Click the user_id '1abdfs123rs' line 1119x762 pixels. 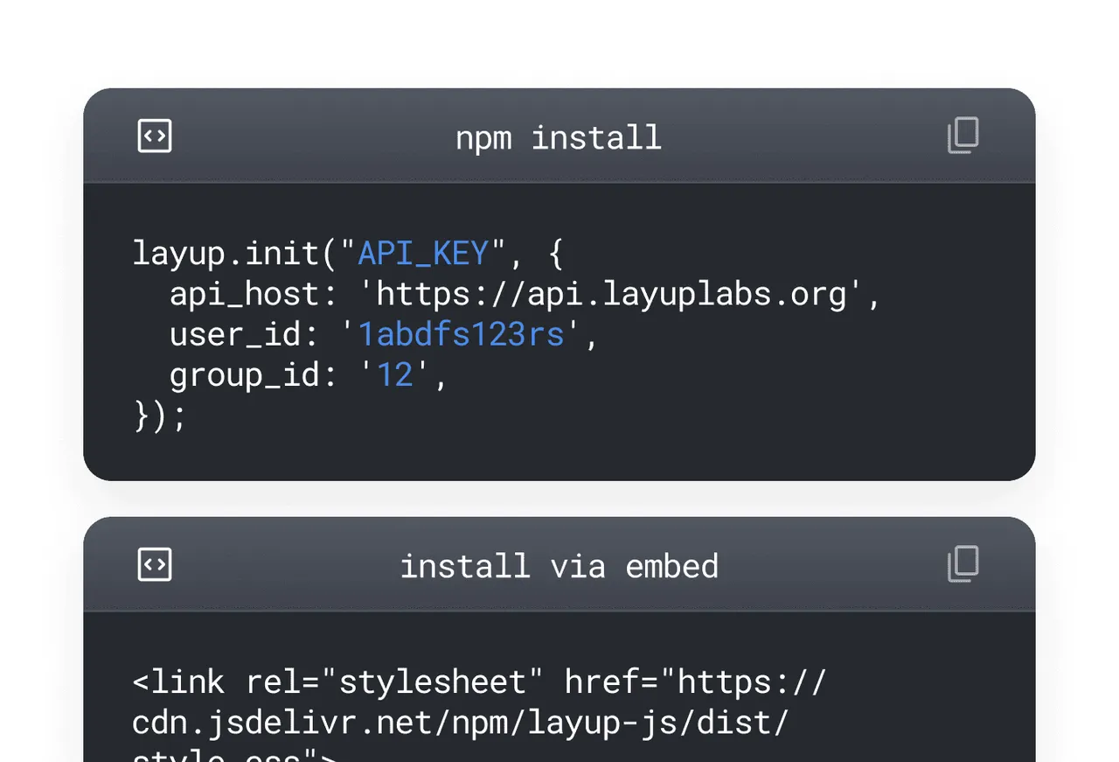click(384, 334)
